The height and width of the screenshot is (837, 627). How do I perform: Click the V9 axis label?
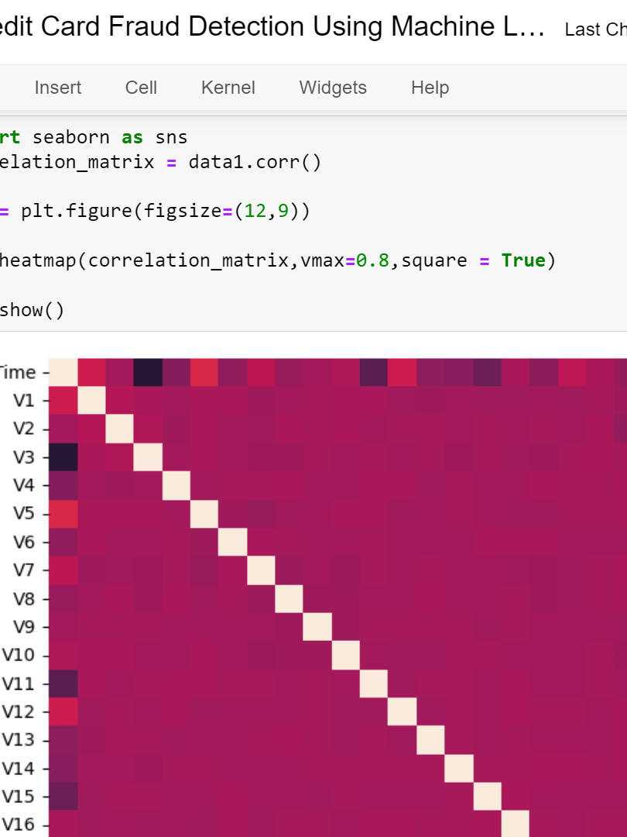(x=24, y=627)
